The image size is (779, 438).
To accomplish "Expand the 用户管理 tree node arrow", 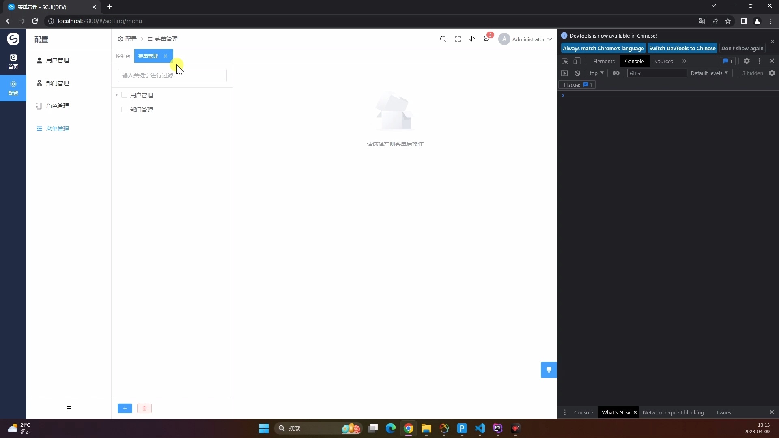I will (x=116, y=95).
